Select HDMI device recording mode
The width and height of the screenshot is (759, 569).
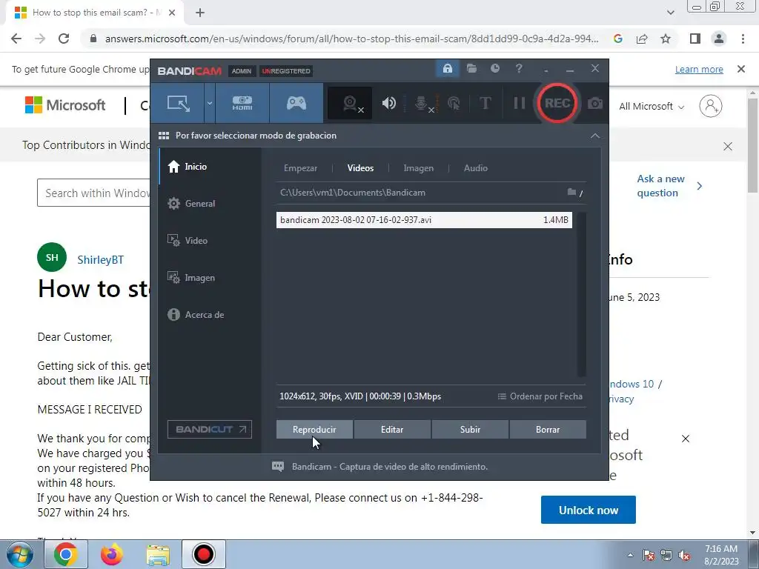pos(242,103)
